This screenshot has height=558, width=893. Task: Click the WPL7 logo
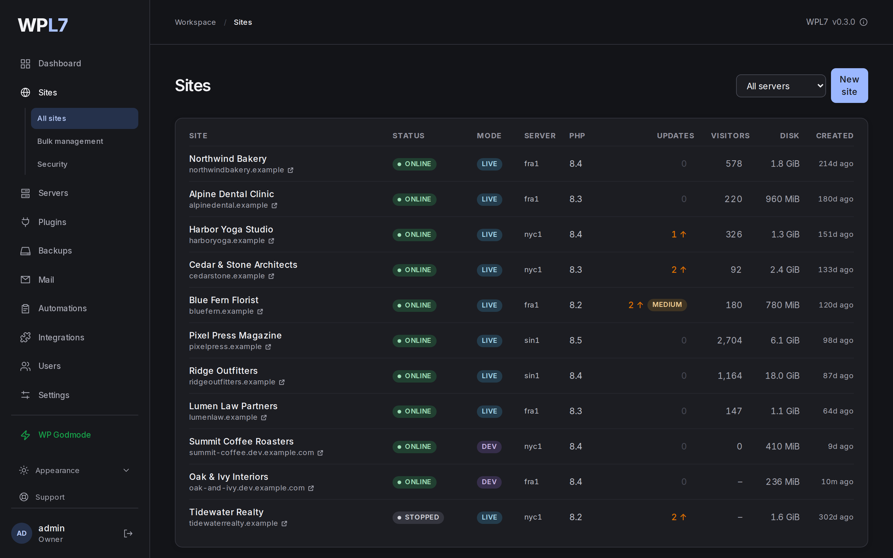point(43,25)
